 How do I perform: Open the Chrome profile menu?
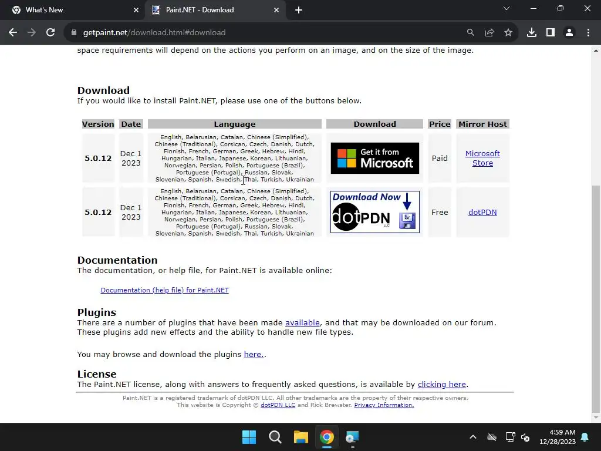[569, 33]
